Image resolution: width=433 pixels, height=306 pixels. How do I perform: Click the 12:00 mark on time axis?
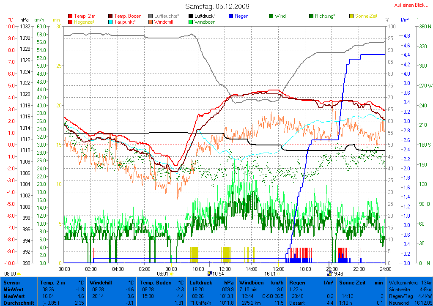click(225, 268)
